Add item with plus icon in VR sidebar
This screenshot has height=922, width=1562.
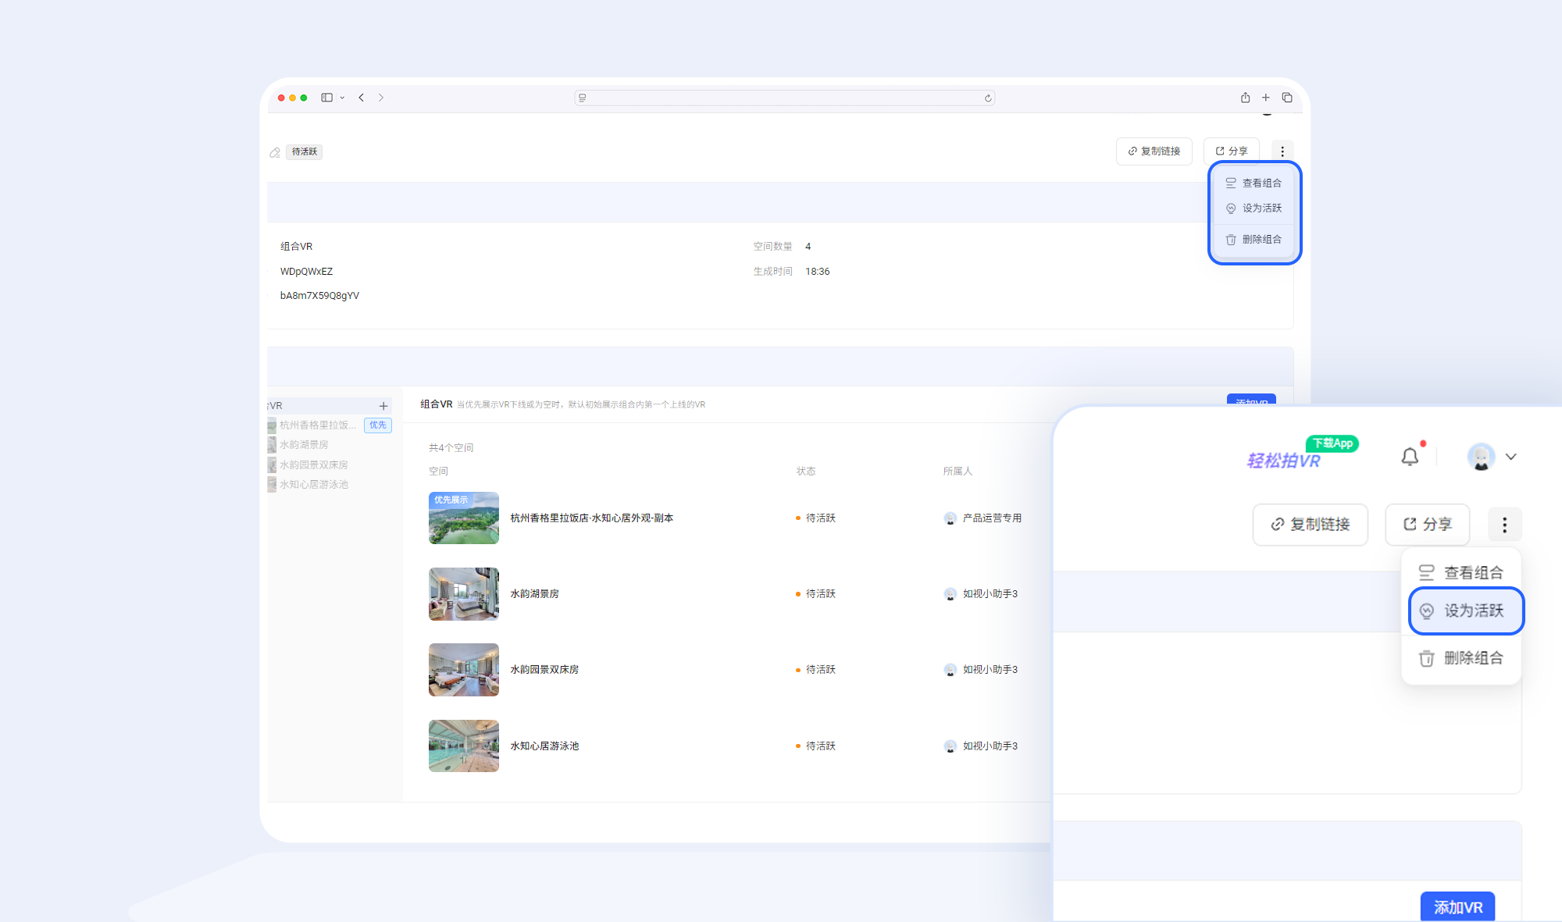pos(383,406)
